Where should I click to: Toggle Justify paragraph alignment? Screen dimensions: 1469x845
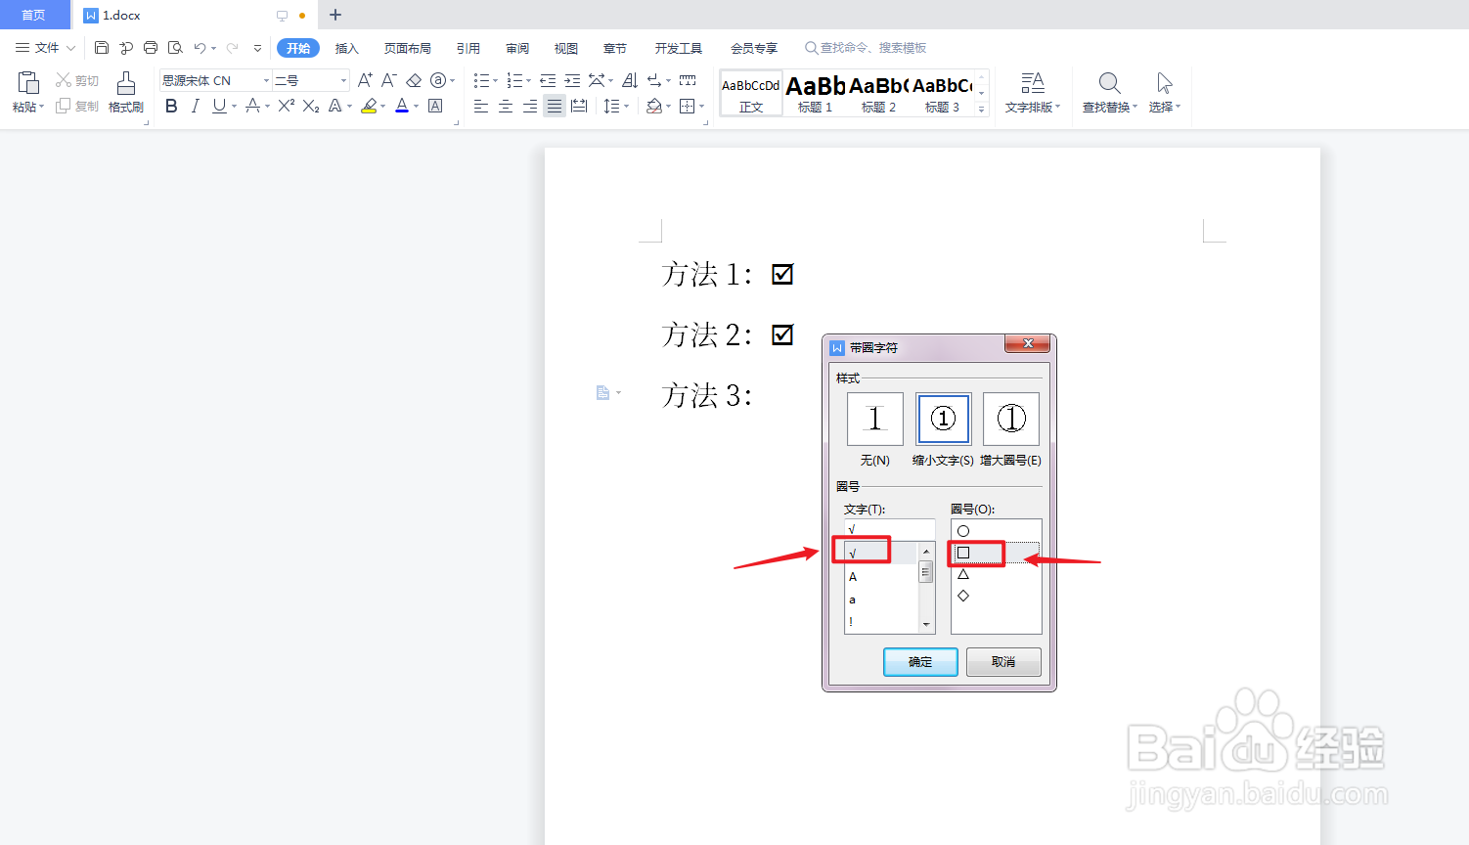[555, 106]
